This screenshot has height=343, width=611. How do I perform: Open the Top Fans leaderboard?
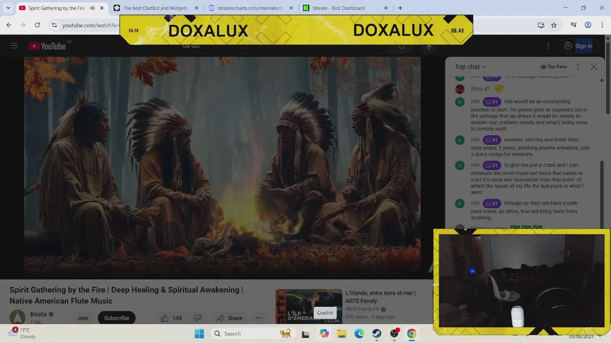554,67
